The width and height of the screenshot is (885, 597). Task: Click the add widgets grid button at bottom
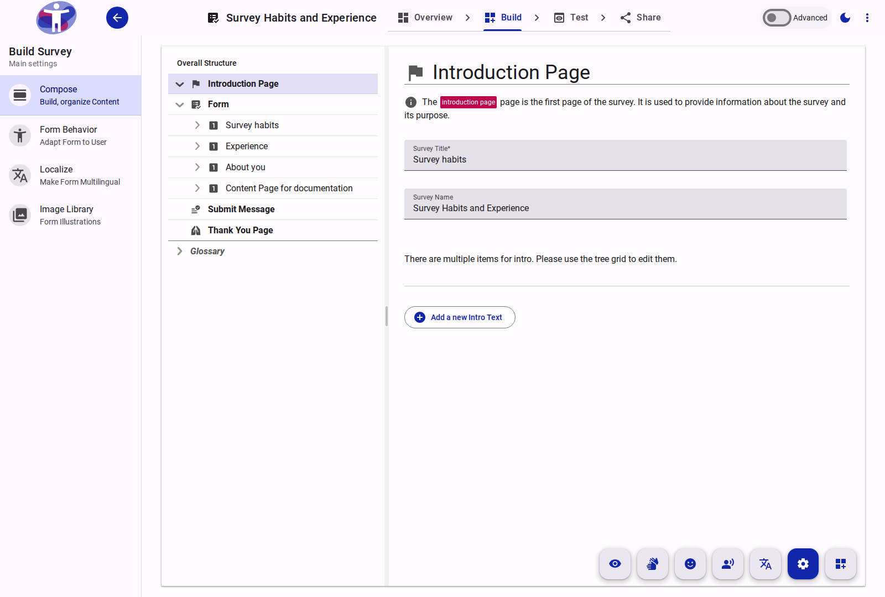[x=841, y=564]
